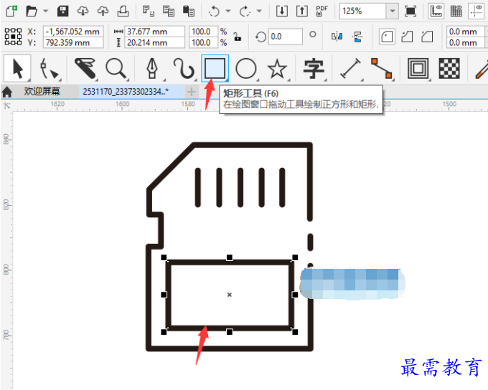Toggle guidelines display
The width and height of the screenshot is (488, 390).
[477, 11]
